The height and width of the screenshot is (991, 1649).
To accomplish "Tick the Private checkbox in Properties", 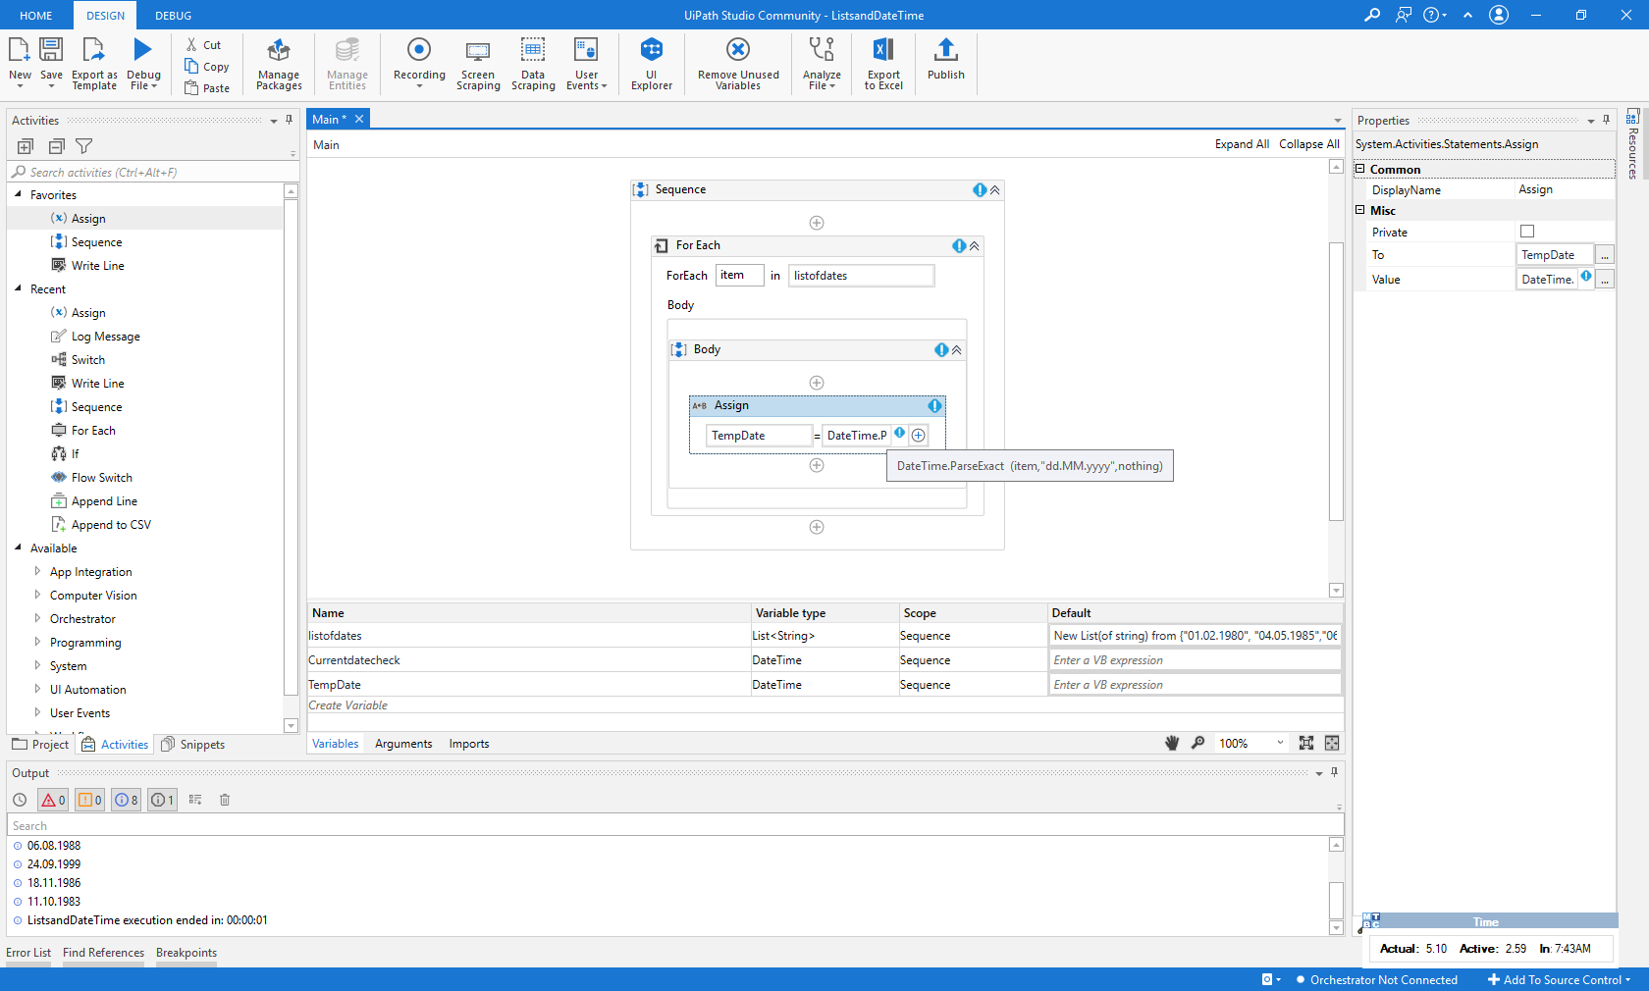I will [1527, 232].
